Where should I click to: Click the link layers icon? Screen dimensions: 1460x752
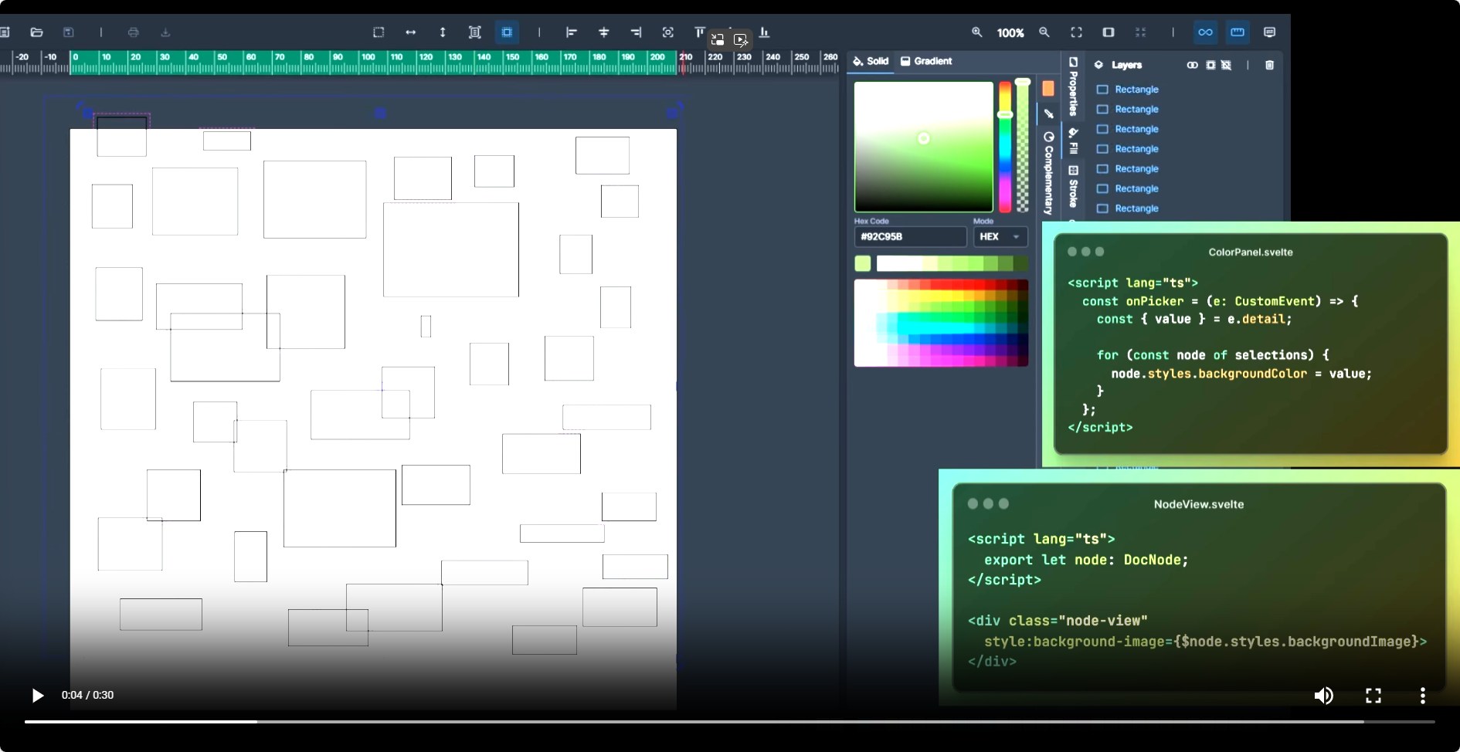pos(1192,65)
